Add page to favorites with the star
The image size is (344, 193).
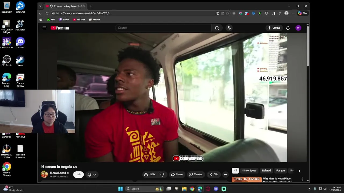pos(228,13)
